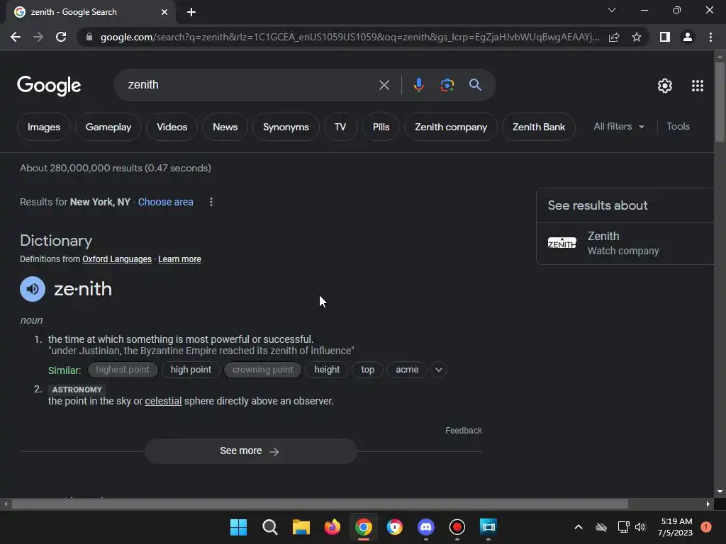Share this page from the address bar
Screen dimensions: 726x544
(x=614, y=37)
